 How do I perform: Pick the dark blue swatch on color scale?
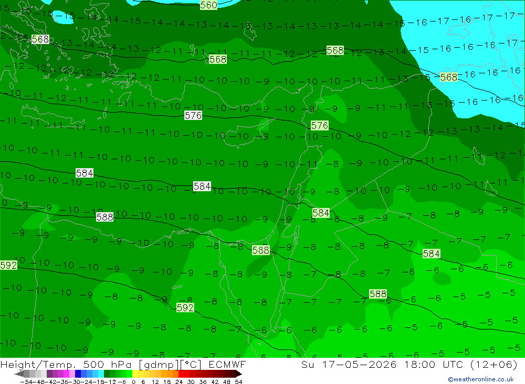point(78,374)
